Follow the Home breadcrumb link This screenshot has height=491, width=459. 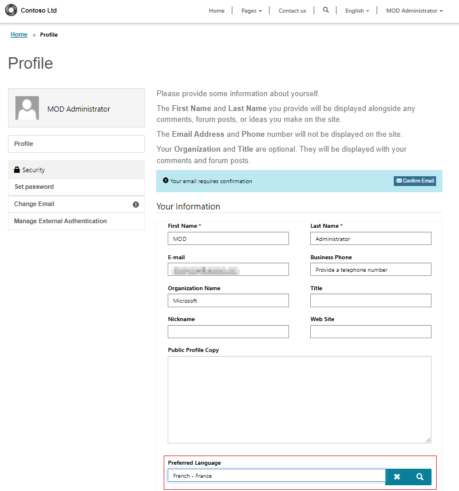pyautogui.click(x=19, y=34)
